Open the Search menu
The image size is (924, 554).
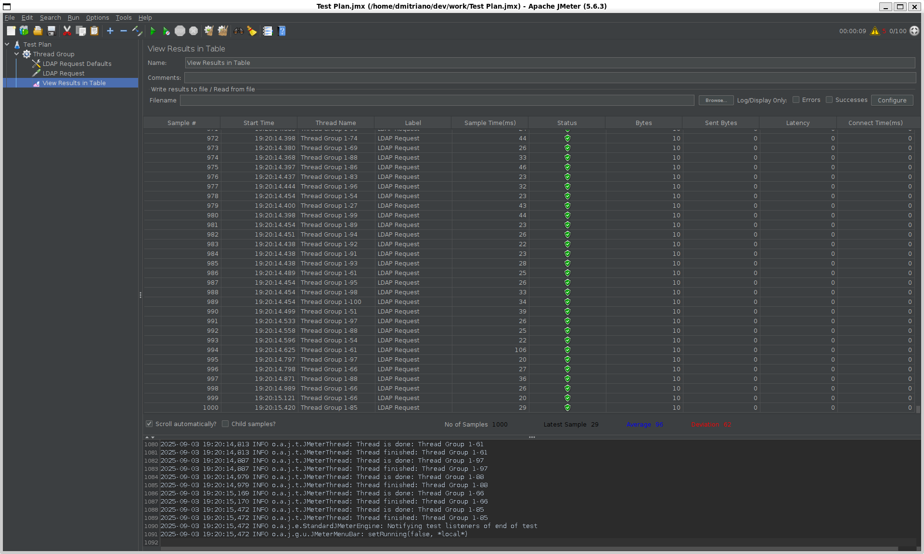point(50,17)
